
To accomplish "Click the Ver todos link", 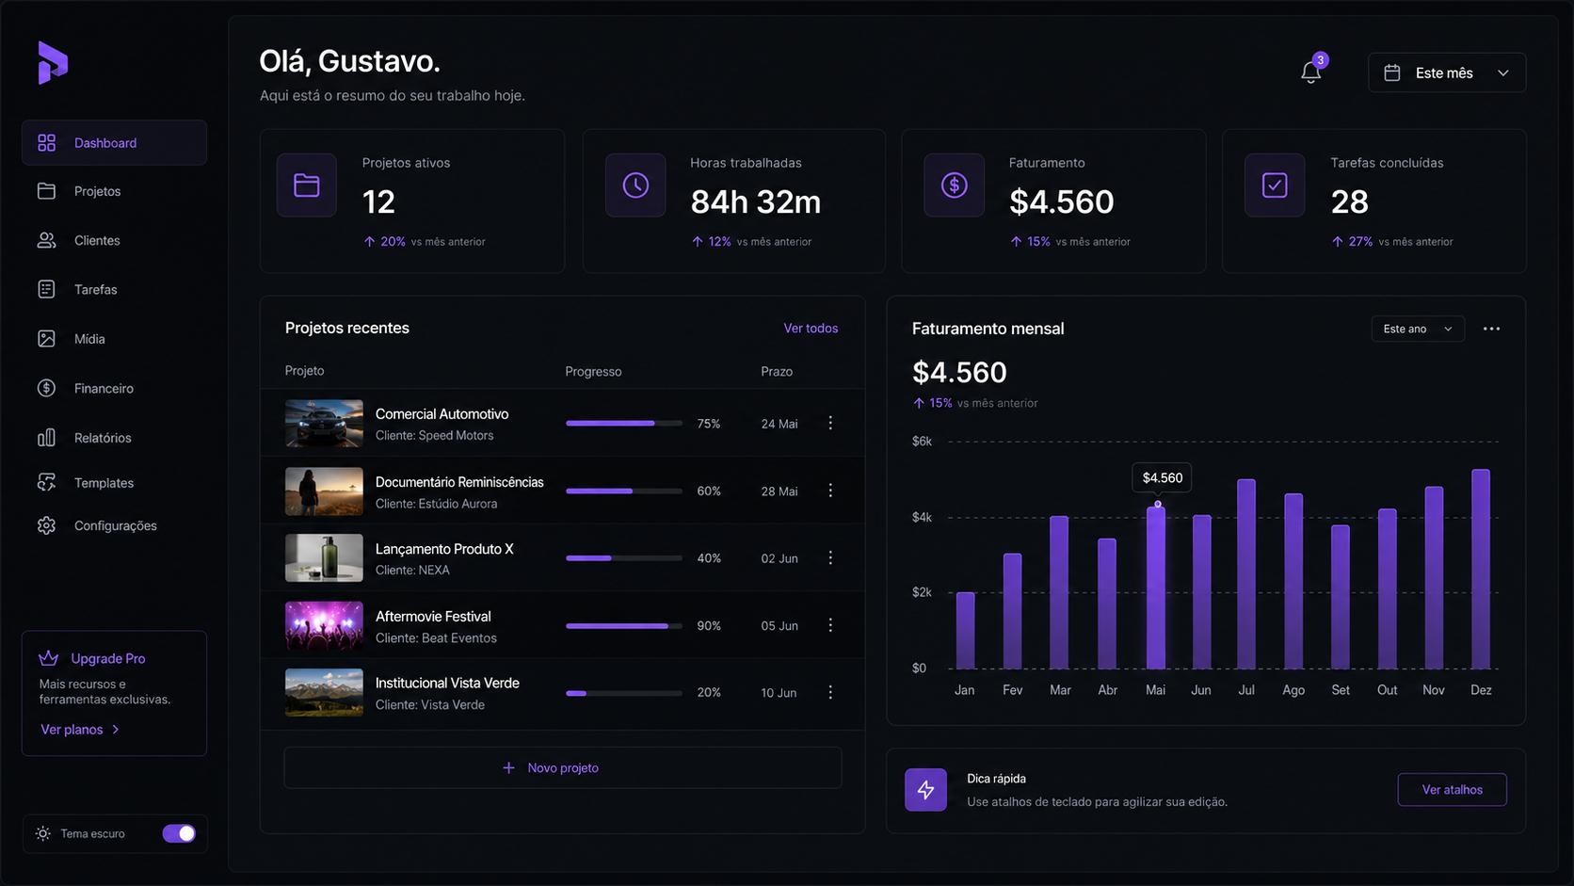I will coord(811,329).
